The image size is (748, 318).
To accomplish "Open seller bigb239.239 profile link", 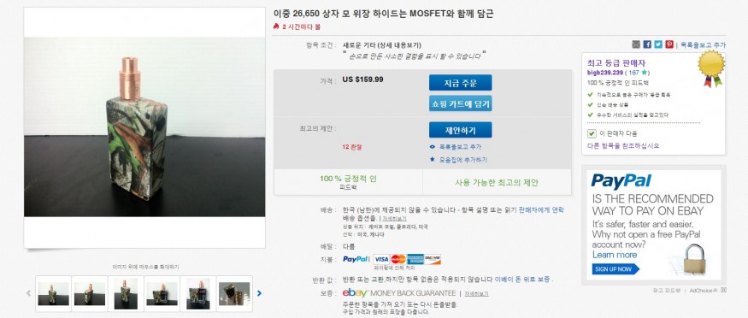I will point(605,73).
